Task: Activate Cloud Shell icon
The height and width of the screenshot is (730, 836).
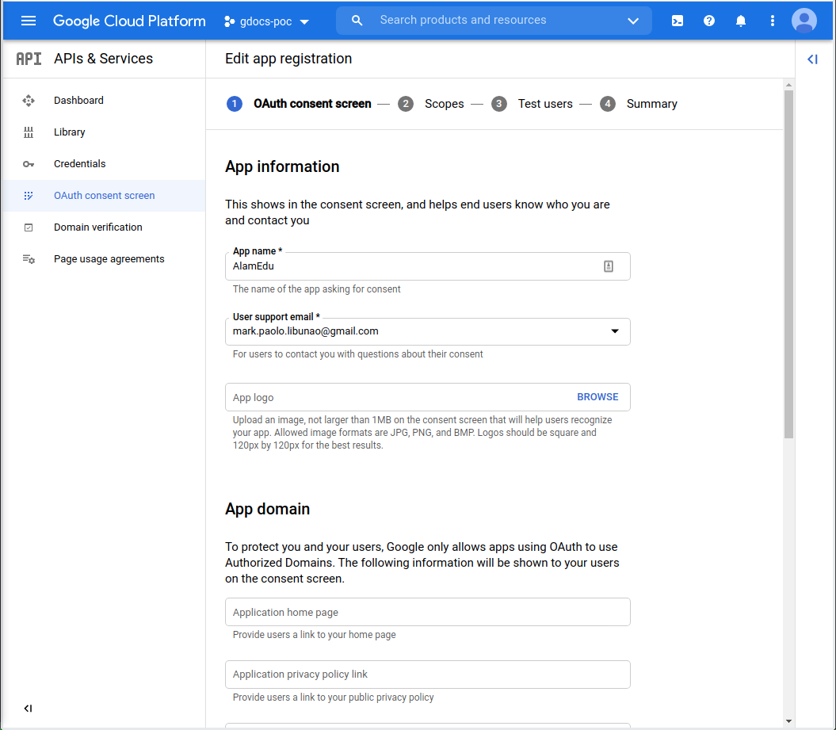Action: (677, 21)
